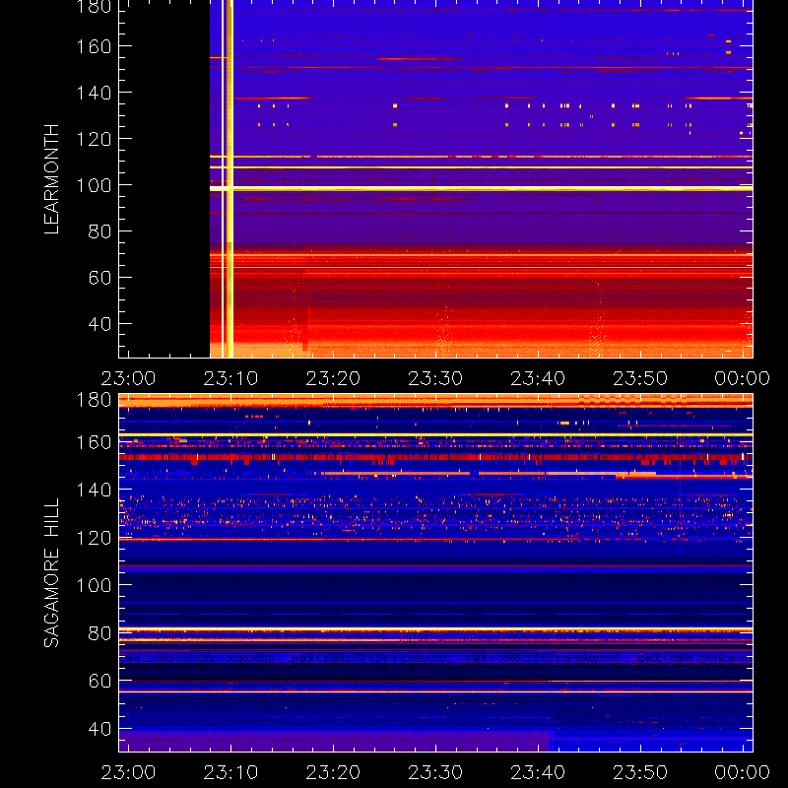This screenshot has height=788, width=788.
Task: Select the 140 tick label on Learmonth plot
Action: pos(94,93)
